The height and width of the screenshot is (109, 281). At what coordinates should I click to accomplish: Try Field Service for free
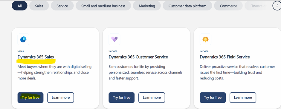tap(213, 98)
